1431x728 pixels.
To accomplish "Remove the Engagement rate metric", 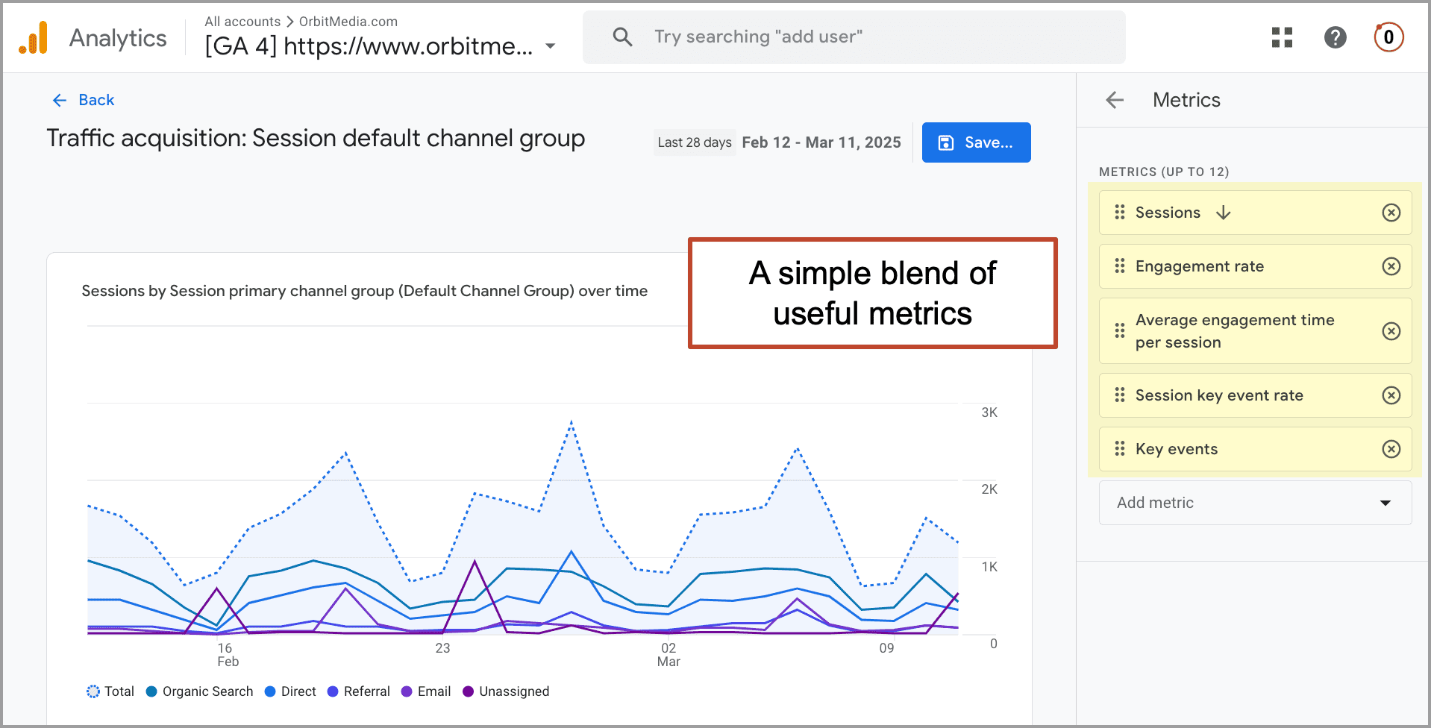I will (x=1391, y=266).
